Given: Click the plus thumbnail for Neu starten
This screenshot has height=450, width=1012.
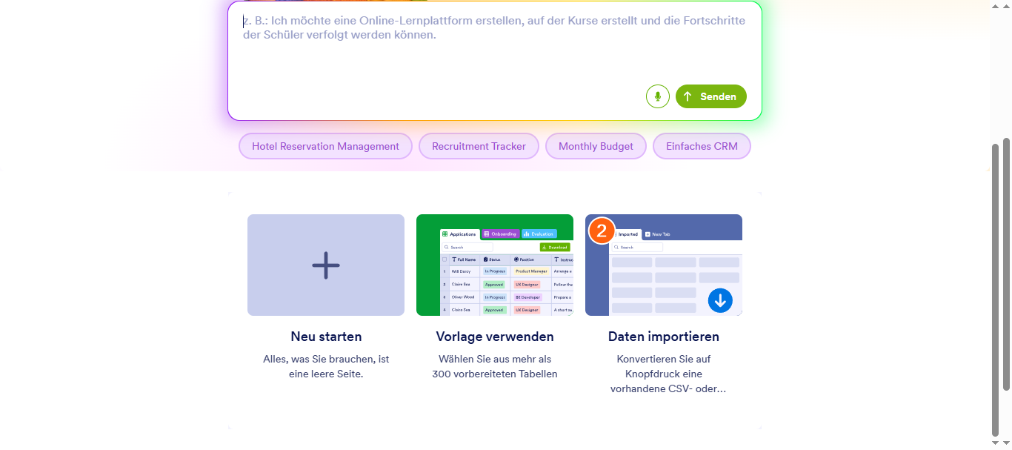Looking at the screenshot, I should [326, 265].
